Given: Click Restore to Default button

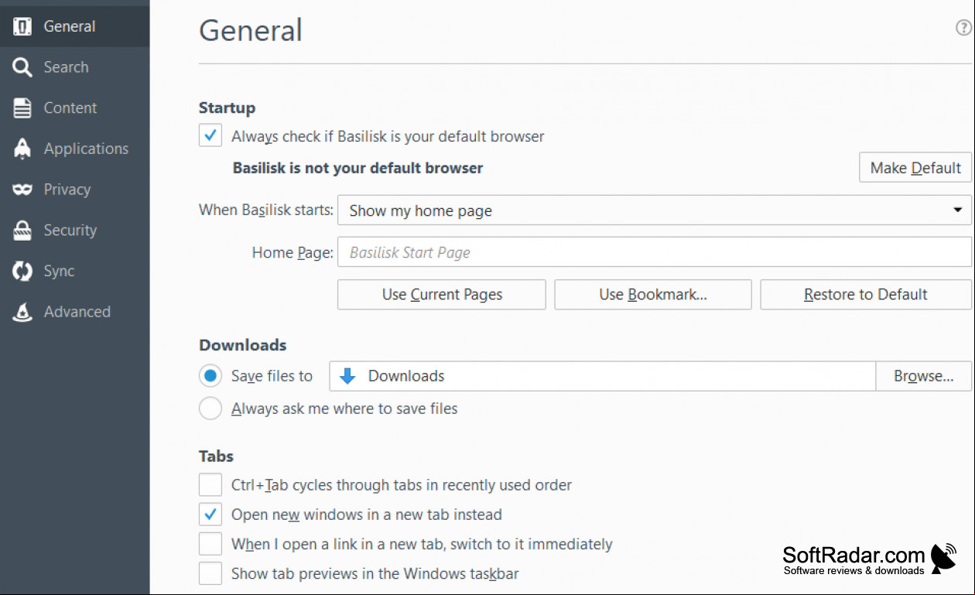Looking at the screenshot, I should [x=866, y=295].
